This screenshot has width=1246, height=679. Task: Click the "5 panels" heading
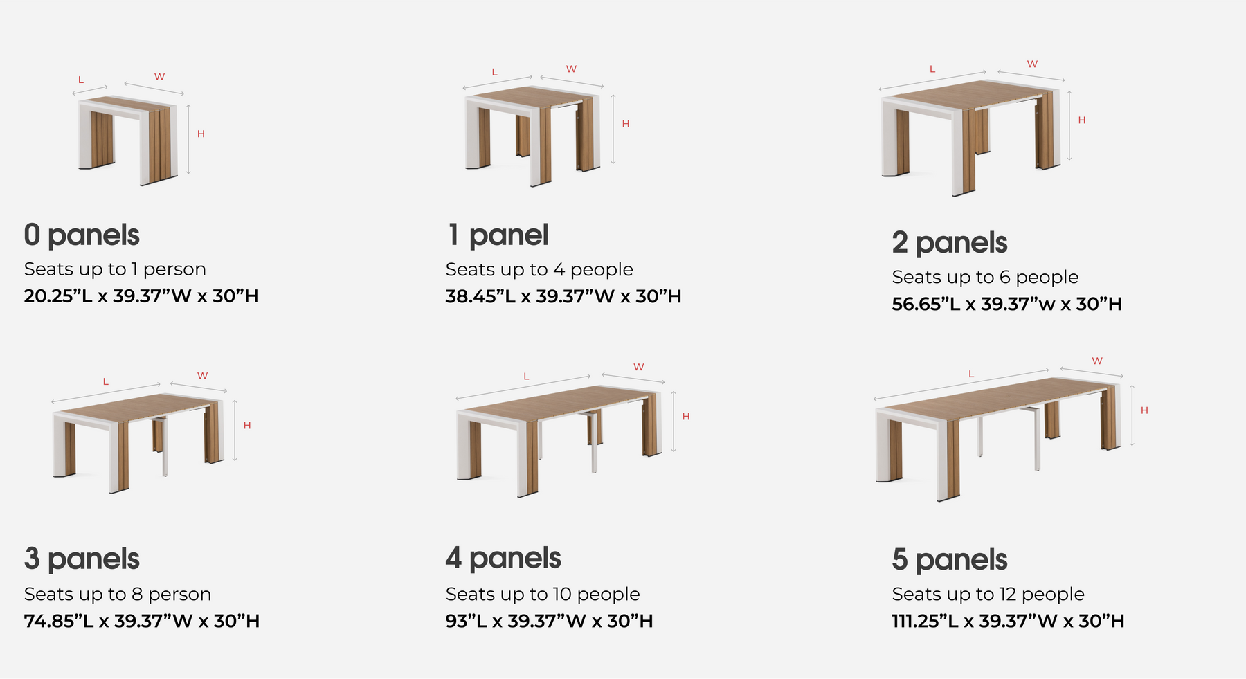[949, 560]
